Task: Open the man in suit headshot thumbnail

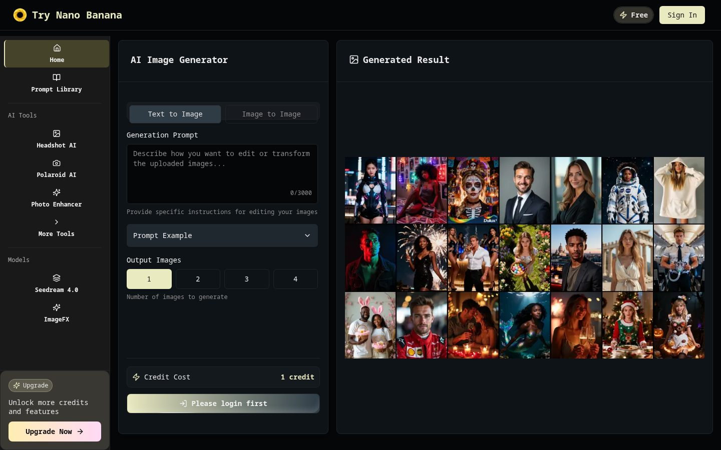Action: coord(525,190)
